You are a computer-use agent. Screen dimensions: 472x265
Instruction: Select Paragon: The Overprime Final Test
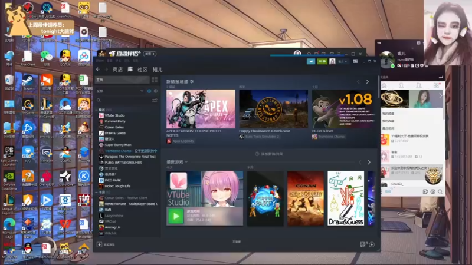130,157
